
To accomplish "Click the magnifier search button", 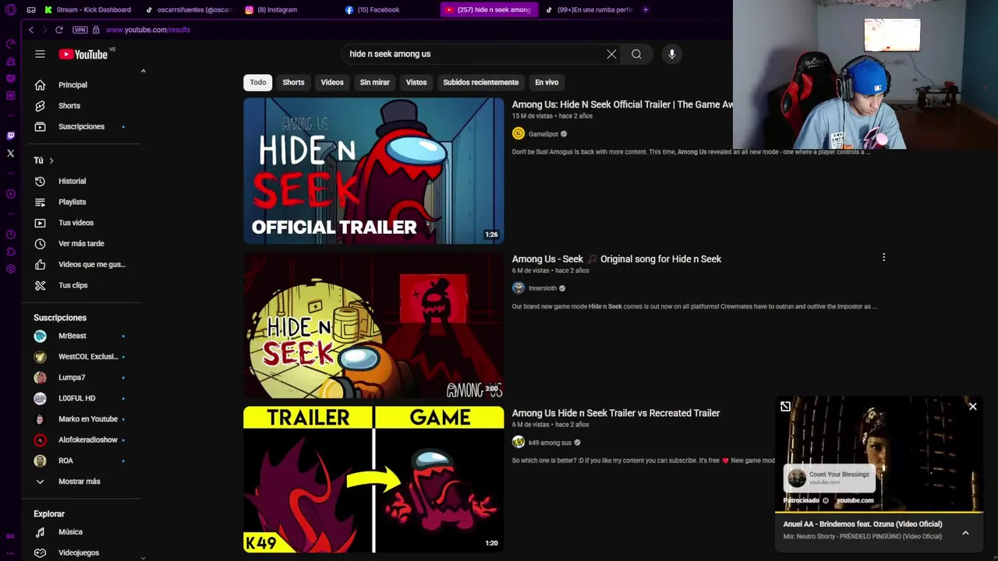I will click(637, 54).
